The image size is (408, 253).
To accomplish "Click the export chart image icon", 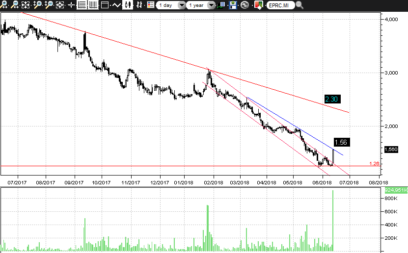I will (258, 5).
